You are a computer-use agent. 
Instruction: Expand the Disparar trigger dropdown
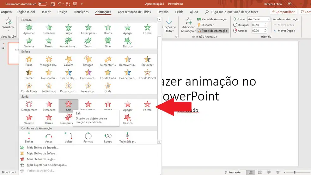click(206, 25)
